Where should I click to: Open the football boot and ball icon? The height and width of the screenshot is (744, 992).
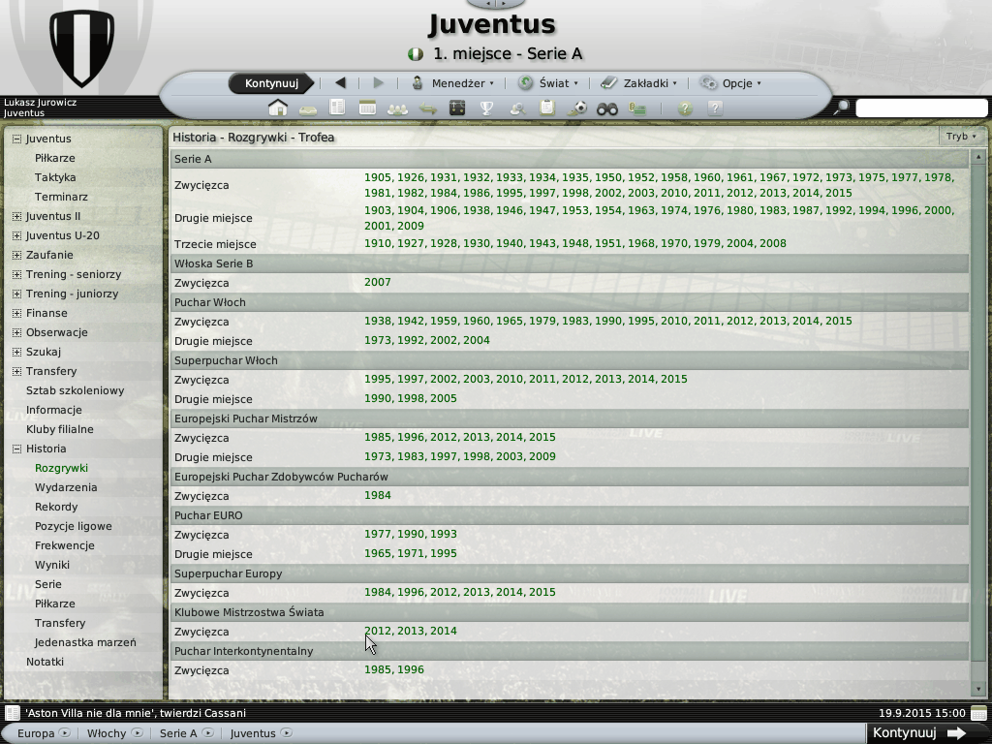point(577,108)
